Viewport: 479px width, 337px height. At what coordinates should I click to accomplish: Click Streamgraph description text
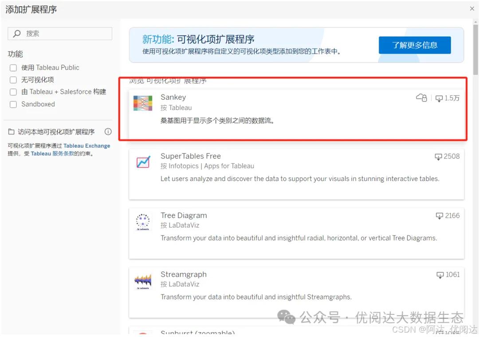coord(256,297)
